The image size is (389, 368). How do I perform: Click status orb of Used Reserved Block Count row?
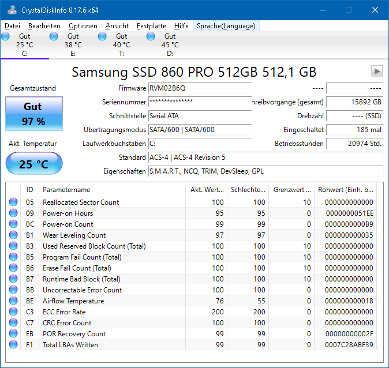click(13, 246)
